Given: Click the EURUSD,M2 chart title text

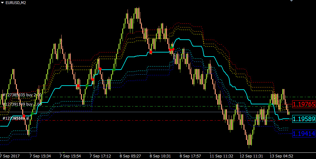Looking at the screenshot, I should (16, 3).
